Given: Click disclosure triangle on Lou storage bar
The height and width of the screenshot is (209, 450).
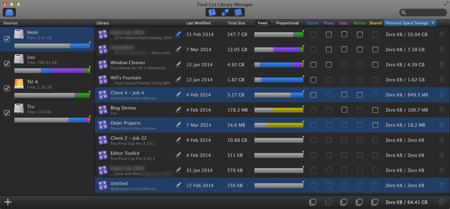Looking at the screenshot, I should (90, 67).
